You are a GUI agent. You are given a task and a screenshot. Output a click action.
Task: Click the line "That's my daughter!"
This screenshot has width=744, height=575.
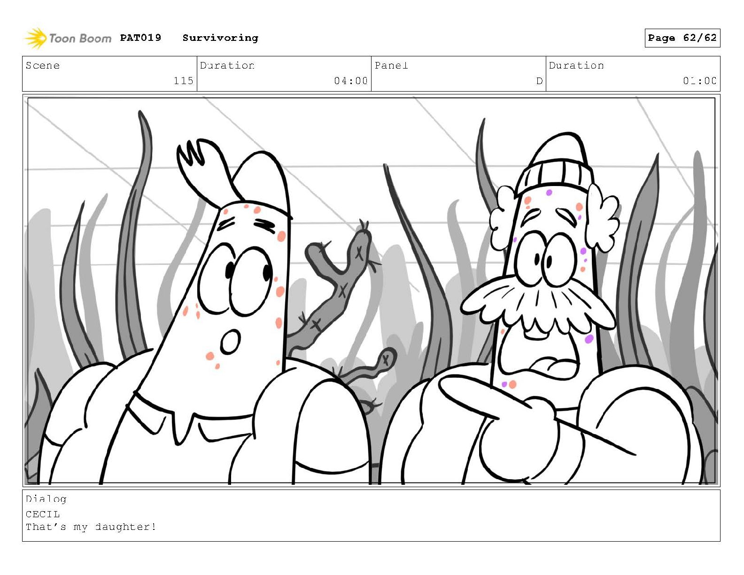[91, 527]
